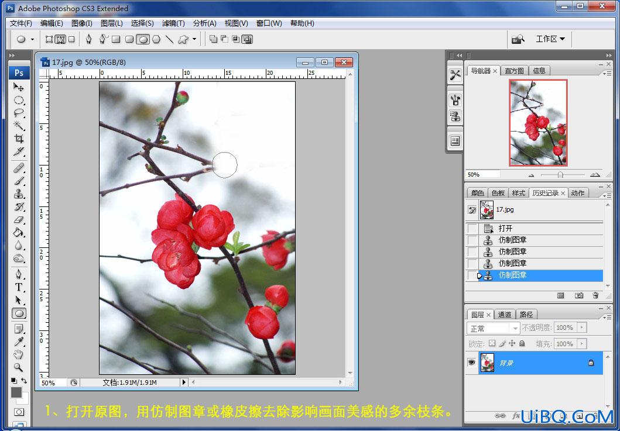Open the 填充 fill slider arrow
The width and height of the screenshot is (620, 431).
pyautogui.click(x=581, y=344)
